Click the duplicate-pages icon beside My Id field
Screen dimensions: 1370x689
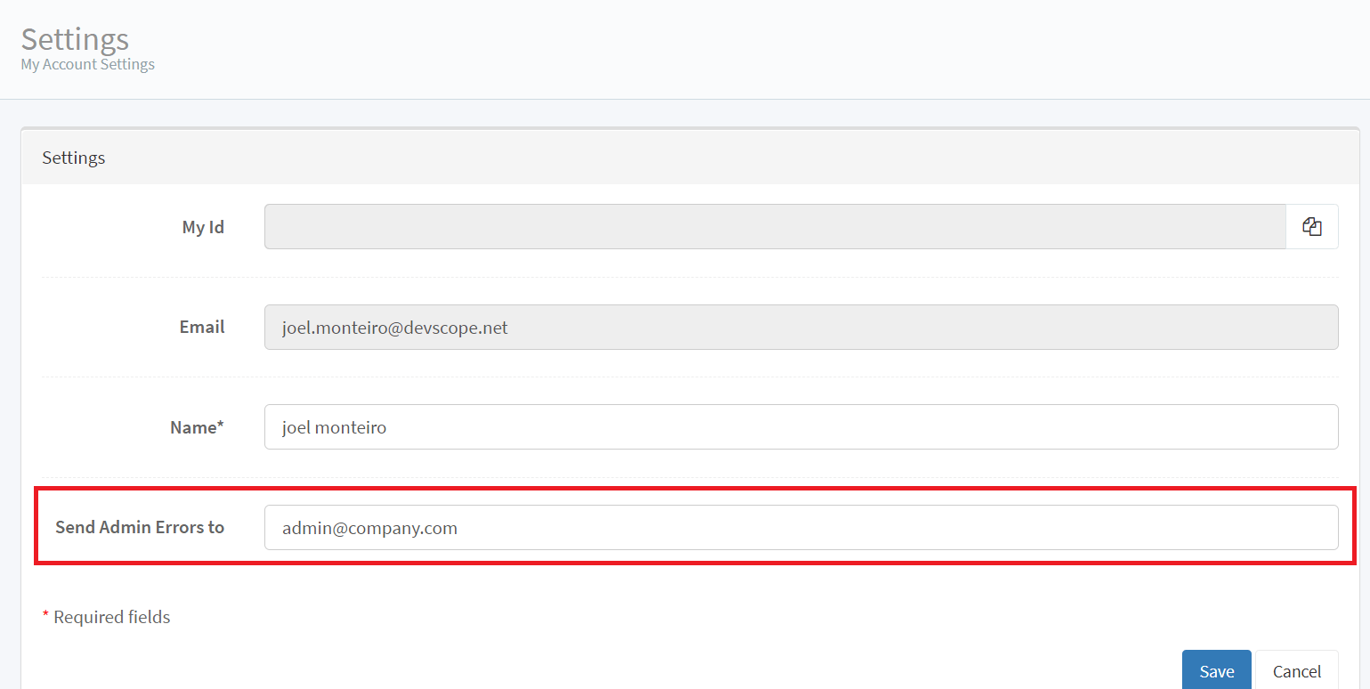(1311, 226)
